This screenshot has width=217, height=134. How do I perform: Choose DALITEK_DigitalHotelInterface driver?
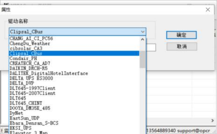click(x=74, y=73)
